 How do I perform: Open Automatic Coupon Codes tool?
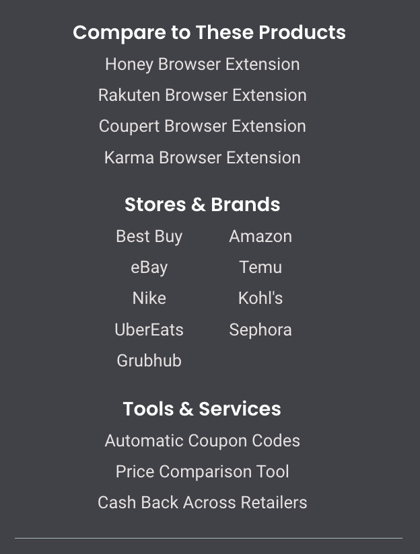pyautogui.click(x=203, y=441)
